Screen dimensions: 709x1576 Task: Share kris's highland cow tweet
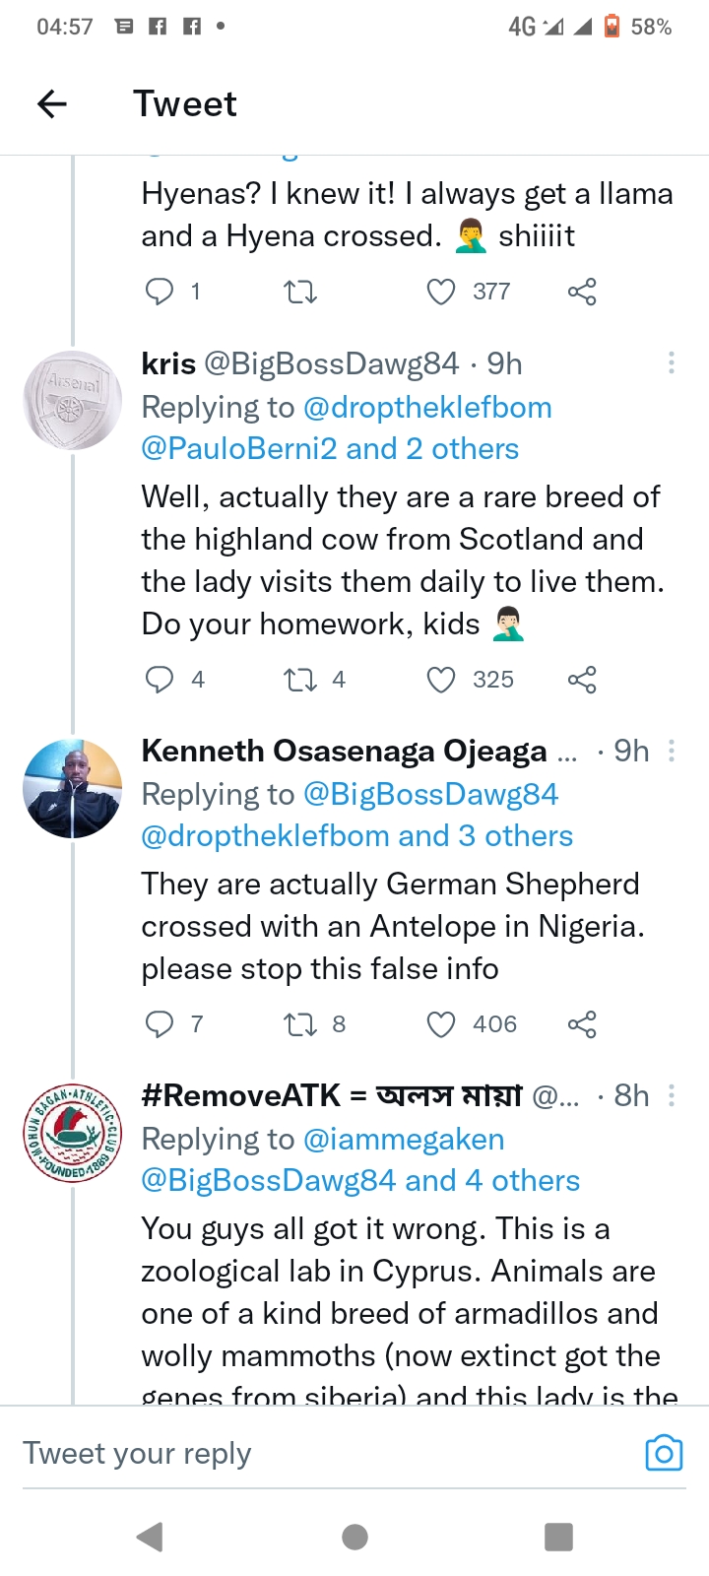(x=582, y=680)
